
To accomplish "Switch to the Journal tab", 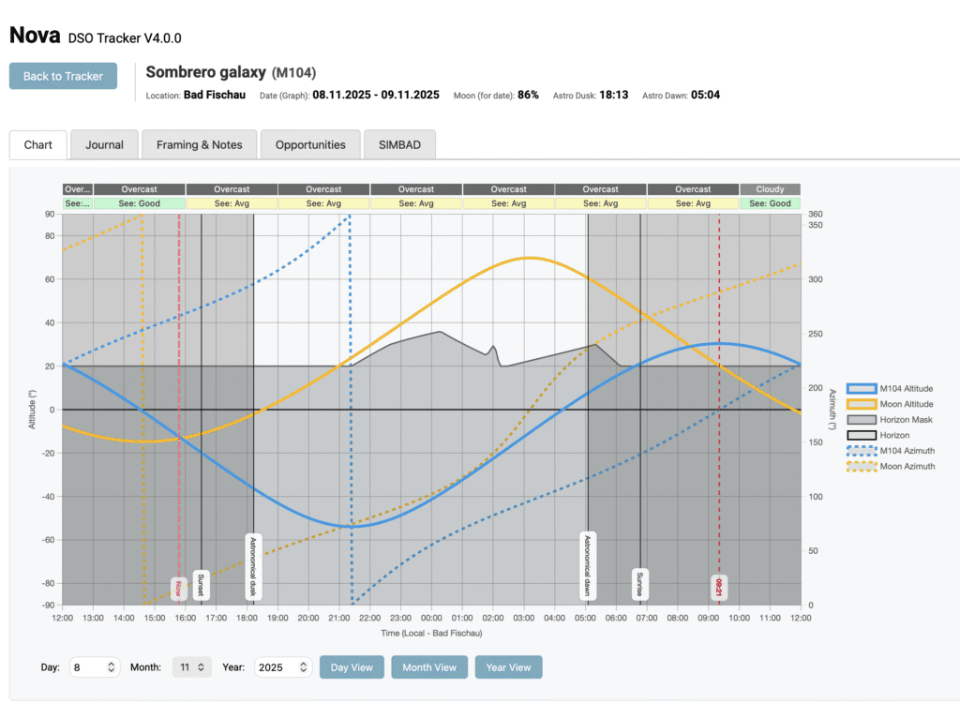I will 103,144.
